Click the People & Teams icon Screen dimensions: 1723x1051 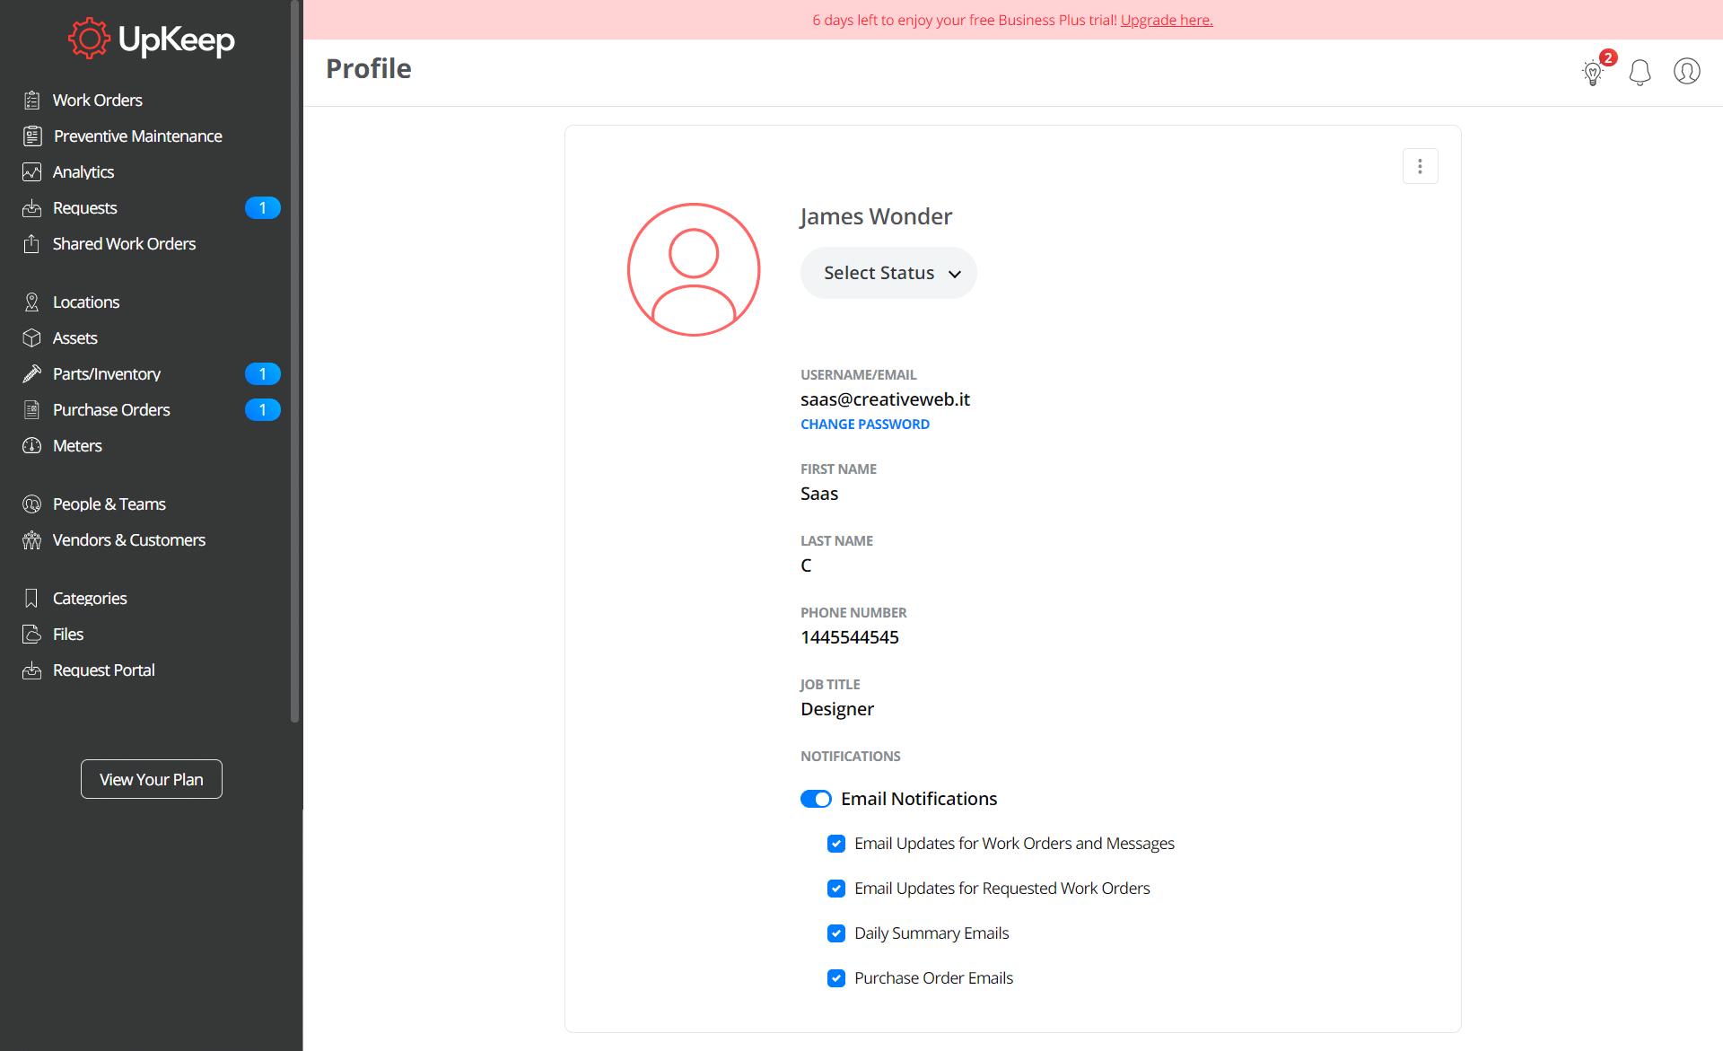tap(33, 502)
